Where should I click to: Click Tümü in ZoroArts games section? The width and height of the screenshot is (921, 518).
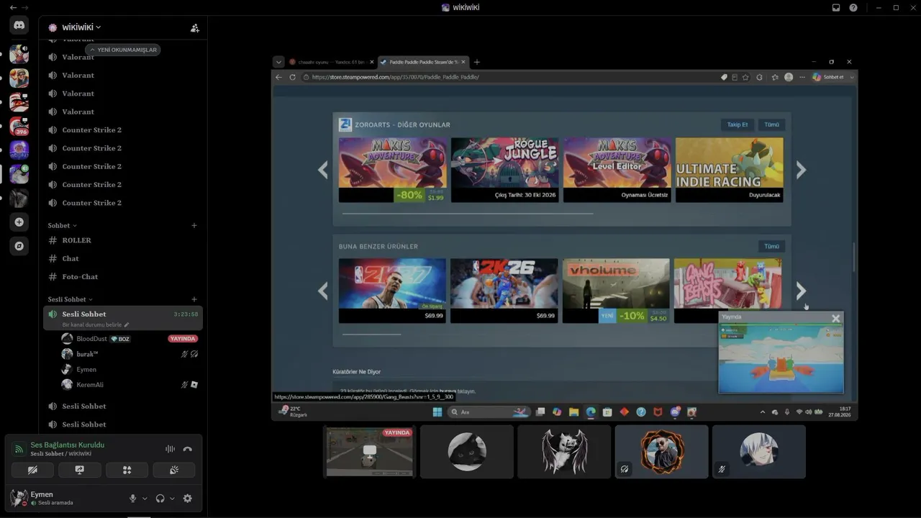(771, 124)
